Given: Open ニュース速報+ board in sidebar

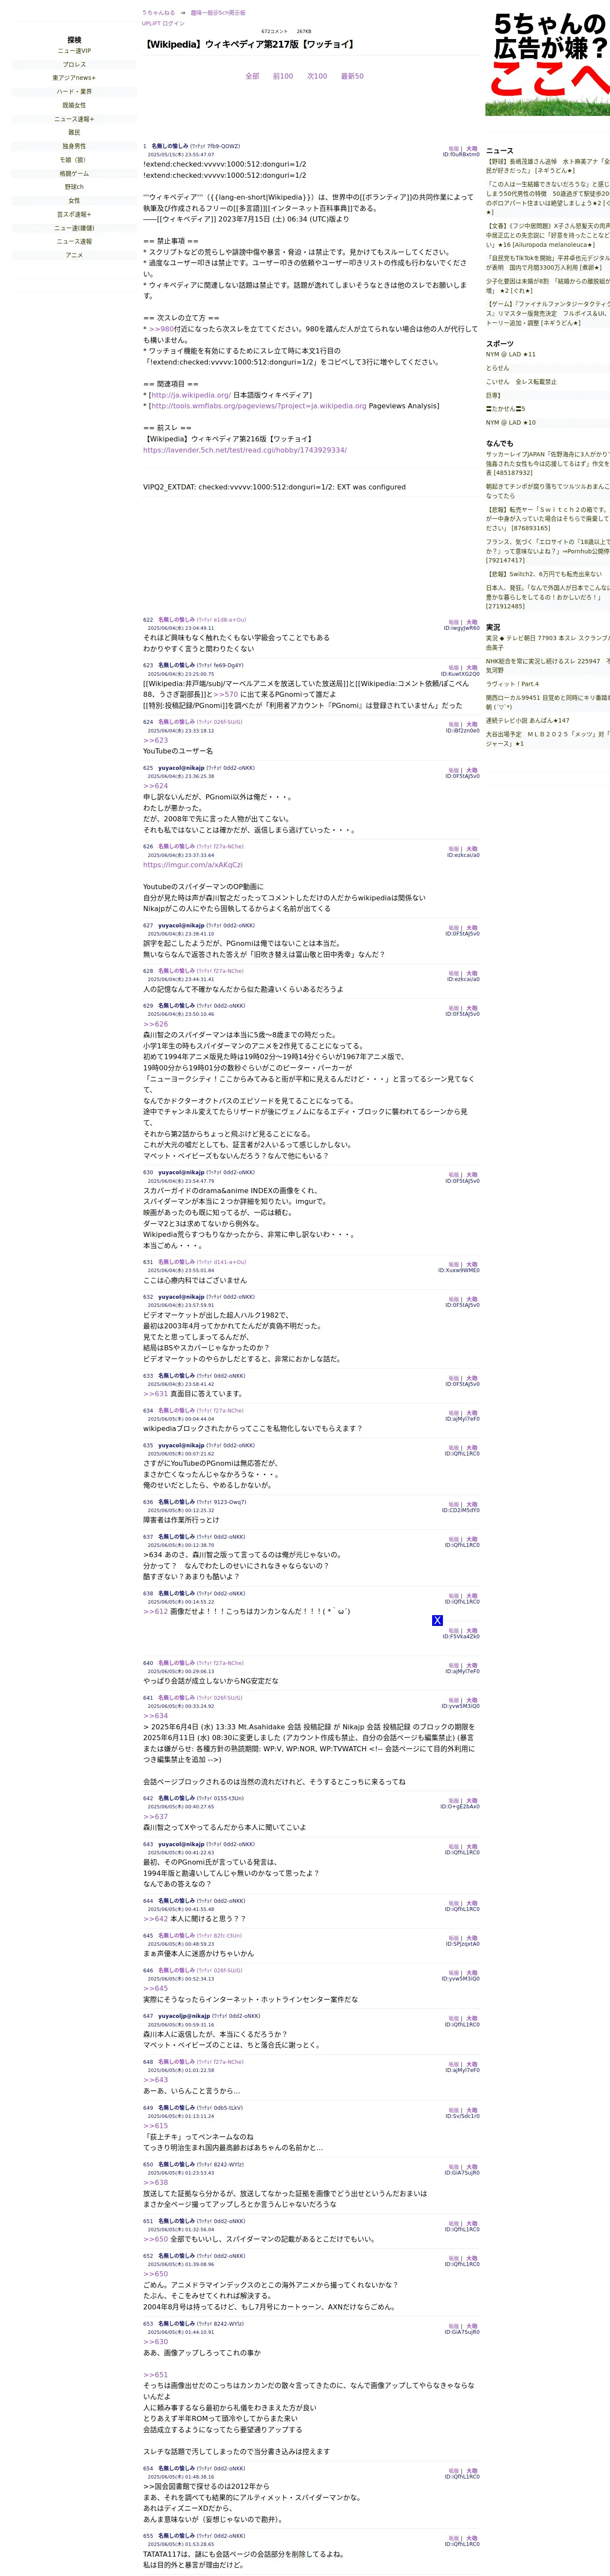Looking at the screenshot, I should (74, 119).
